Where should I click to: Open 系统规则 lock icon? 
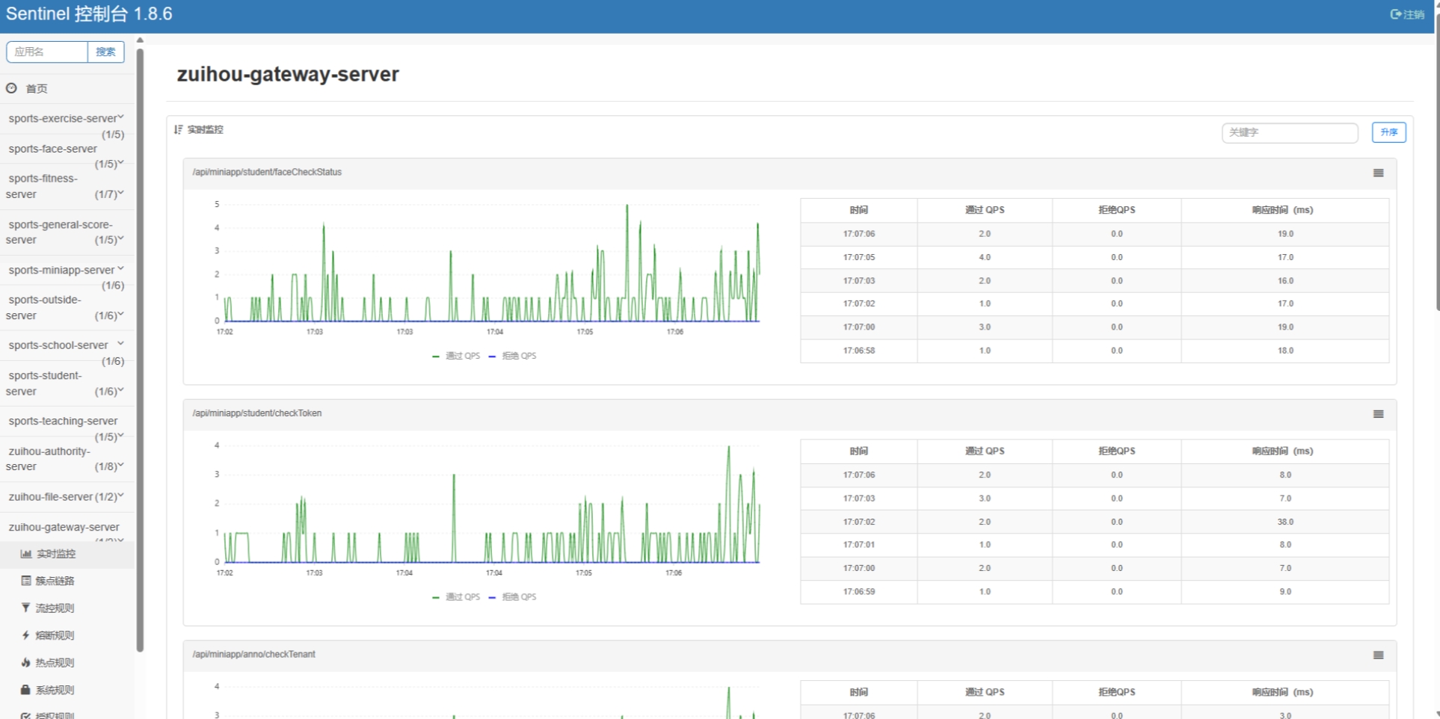(x=26, y=689)
